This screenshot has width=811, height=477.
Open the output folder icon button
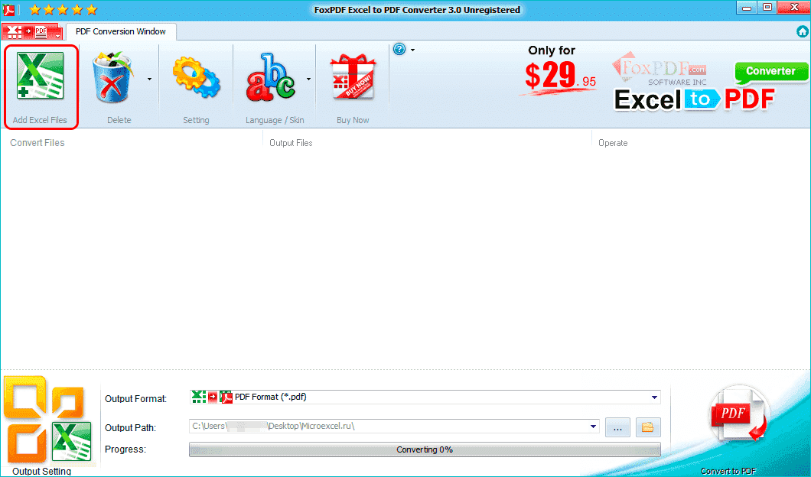[648, 427]
